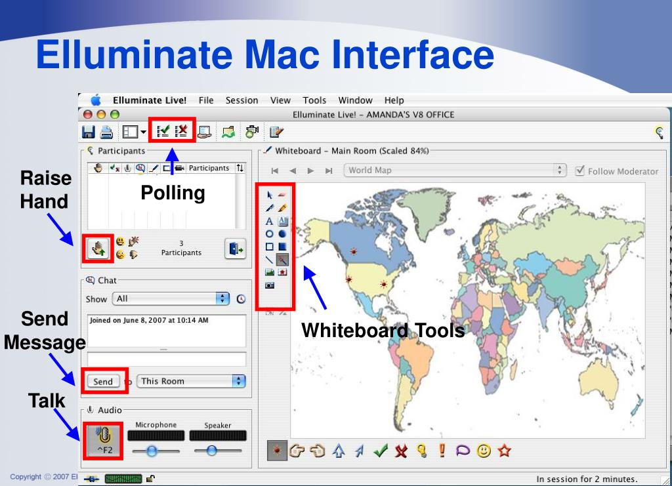The height and width of the screenshot is (486, 672).
Task: Select the line drawing tool
Action: [x=269, y=260]
